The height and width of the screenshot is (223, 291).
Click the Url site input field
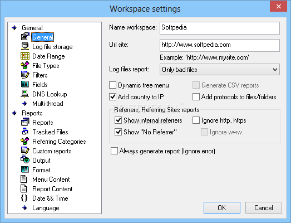(220, 45)
